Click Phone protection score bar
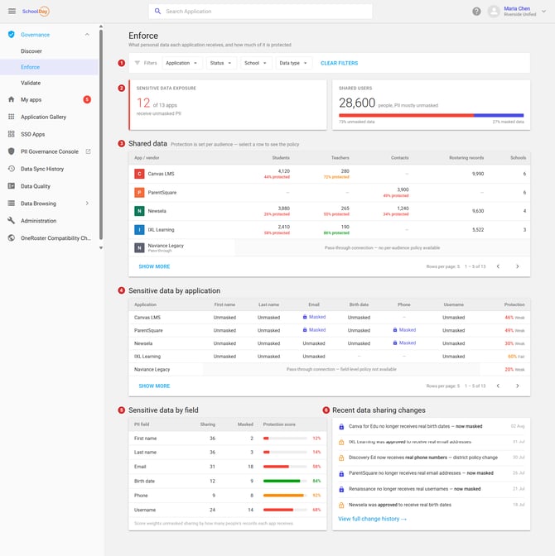 pos(285,496)
